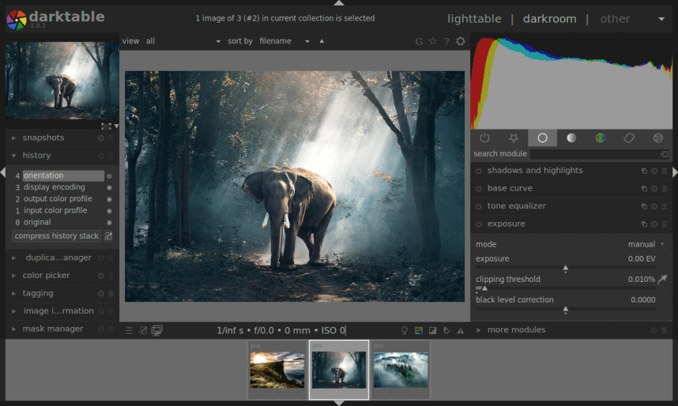
Task: Expand the mask manager panel
Action: point(14,329)
